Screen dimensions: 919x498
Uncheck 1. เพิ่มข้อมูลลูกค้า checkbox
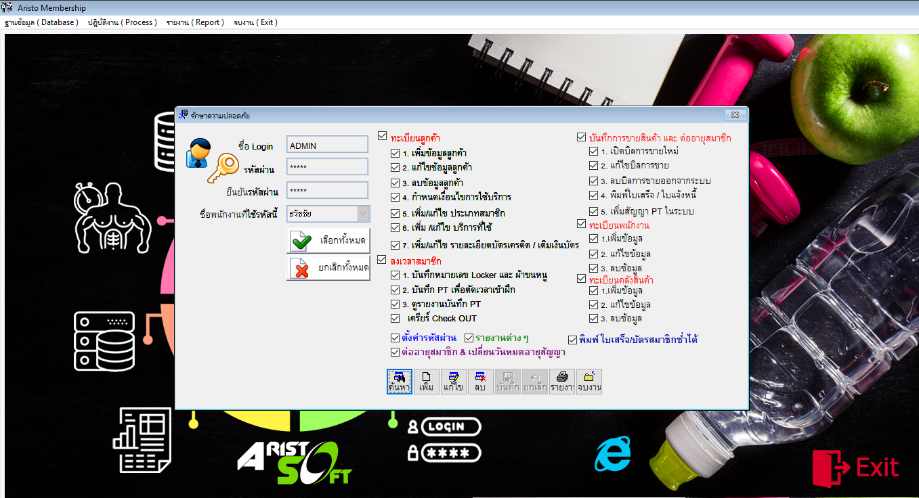[396, 153]
